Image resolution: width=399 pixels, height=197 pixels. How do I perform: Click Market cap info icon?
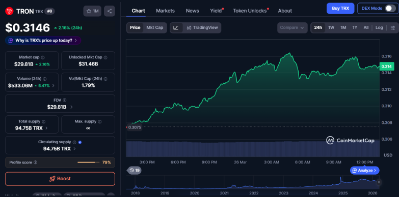click(43, 57)
